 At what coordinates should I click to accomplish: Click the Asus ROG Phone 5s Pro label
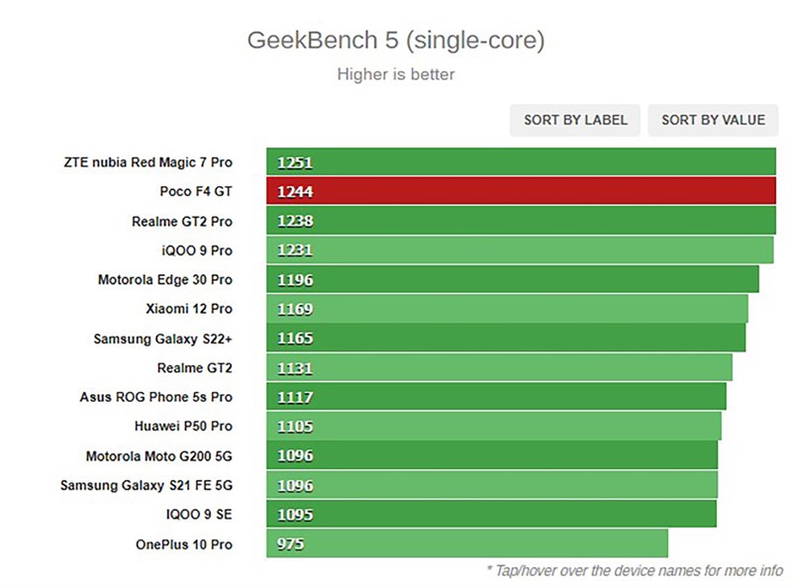tap(155, 397)
